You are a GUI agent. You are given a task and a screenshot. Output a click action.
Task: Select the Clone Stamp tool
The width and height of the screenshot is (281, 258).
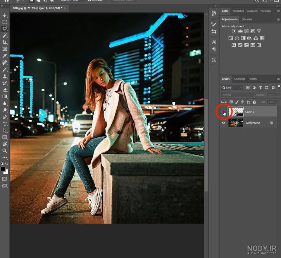[x=5, y=76]
